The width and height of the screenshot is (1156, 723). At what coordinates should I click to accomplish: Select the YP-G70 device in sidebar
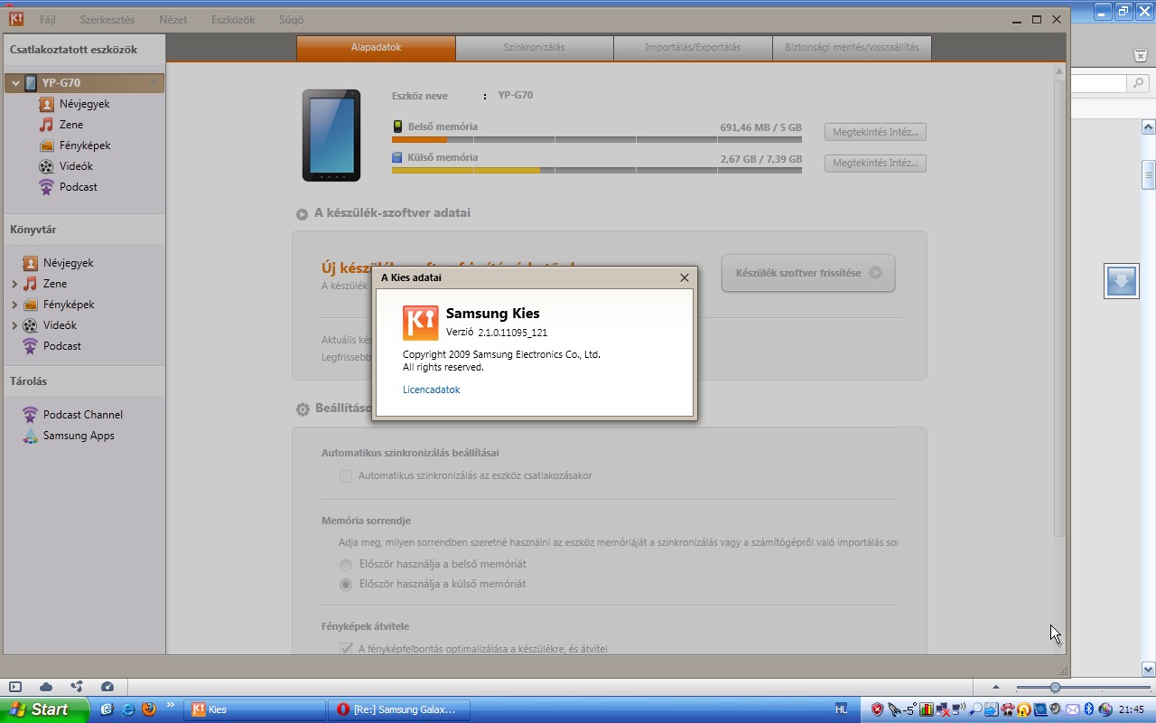[84, 83]
